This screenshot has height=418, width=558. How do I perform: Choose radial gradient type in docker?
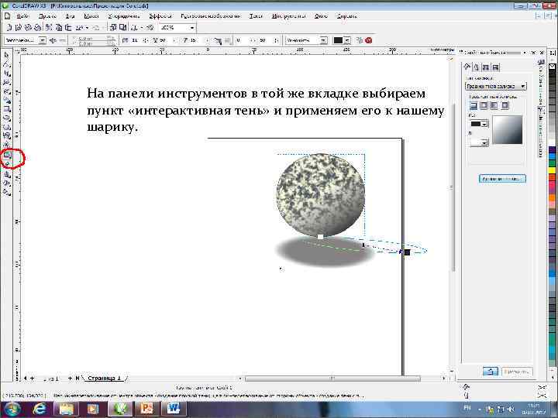(484, 105)
